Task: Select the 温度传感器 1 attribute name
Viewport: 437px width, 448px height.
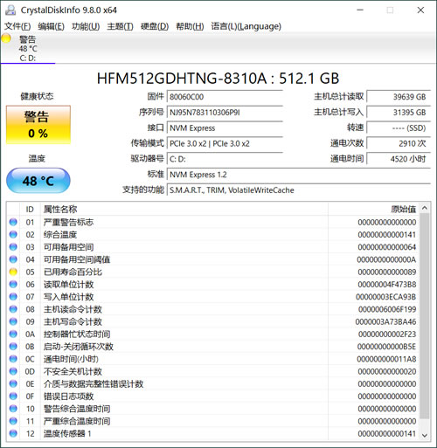Action: [67, 434]
